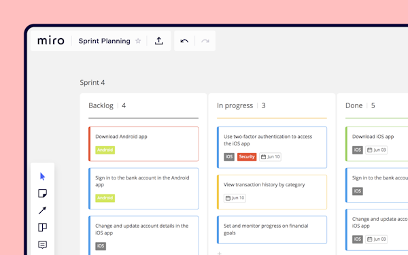Click the iOS tag on two-factor card
This screenshot has height=255, width=408.
click(229, 156)
